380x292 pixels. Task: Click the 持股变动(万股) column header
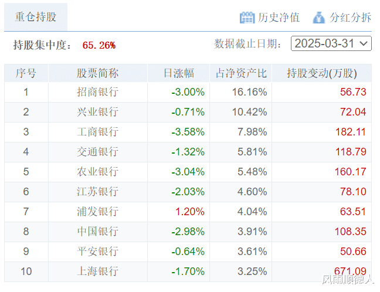(x=322, y=73)
